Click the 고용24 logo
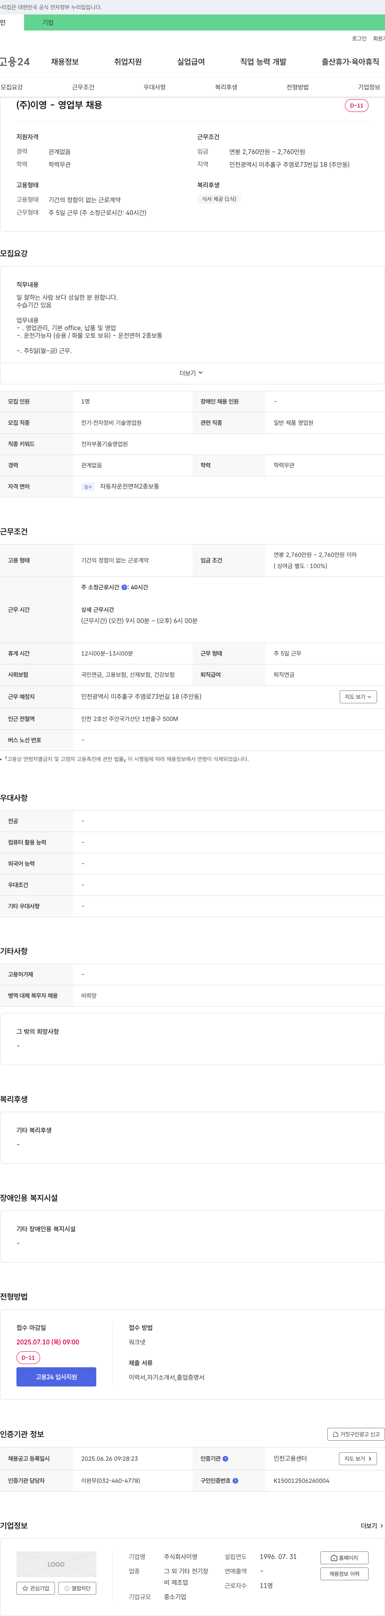The width and height of the screenshot is (385, 1616). pyautogui.click(x=14, y=61)
